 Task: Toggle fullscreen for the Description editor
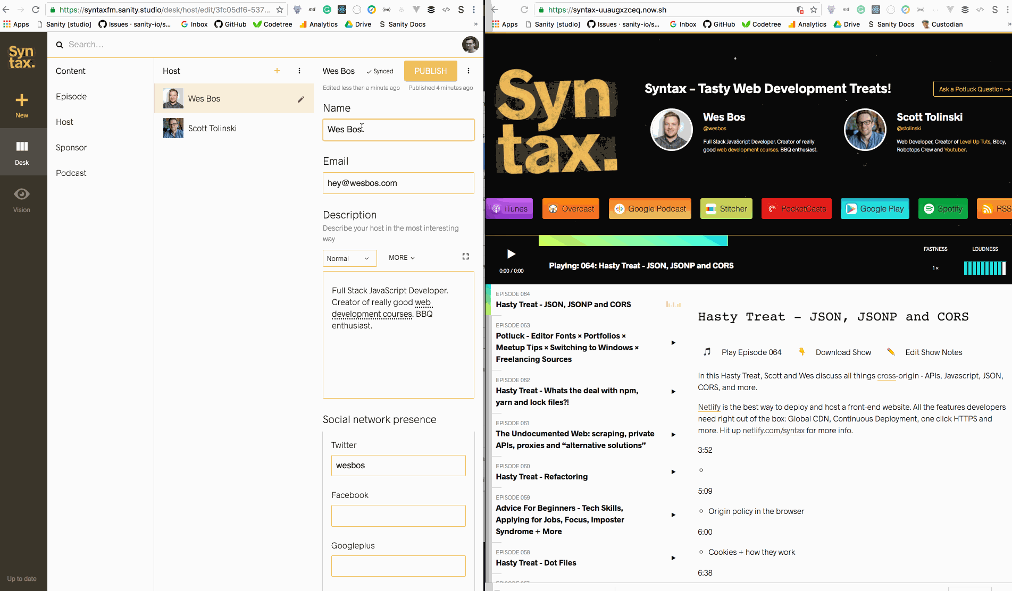click(465, 257)
